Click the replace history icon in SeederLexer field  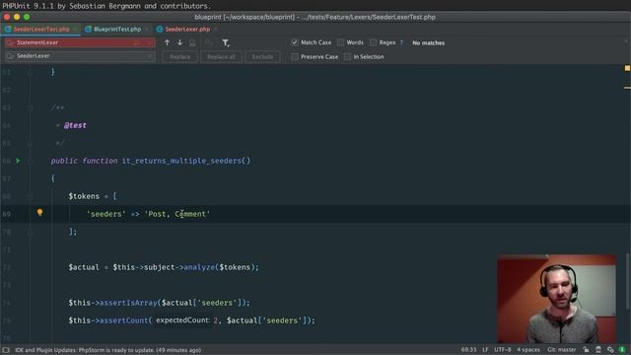11,56
